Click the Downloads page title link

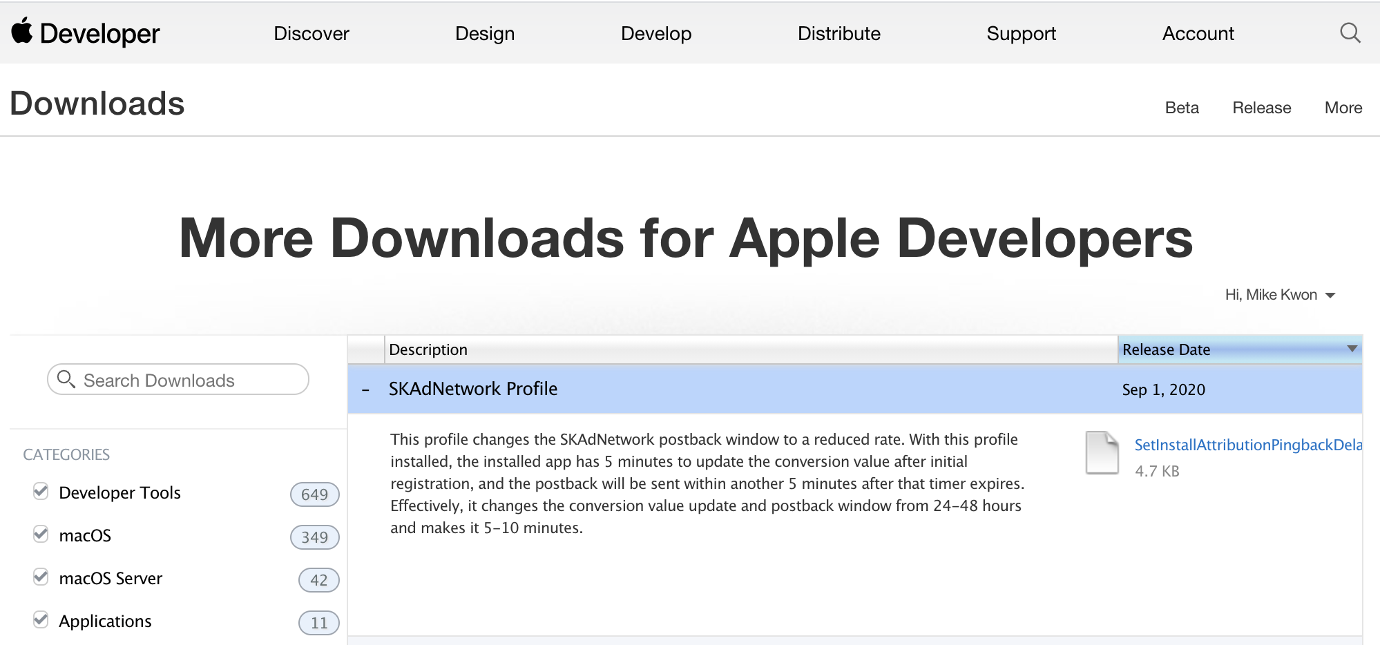(x=97, y=104)
